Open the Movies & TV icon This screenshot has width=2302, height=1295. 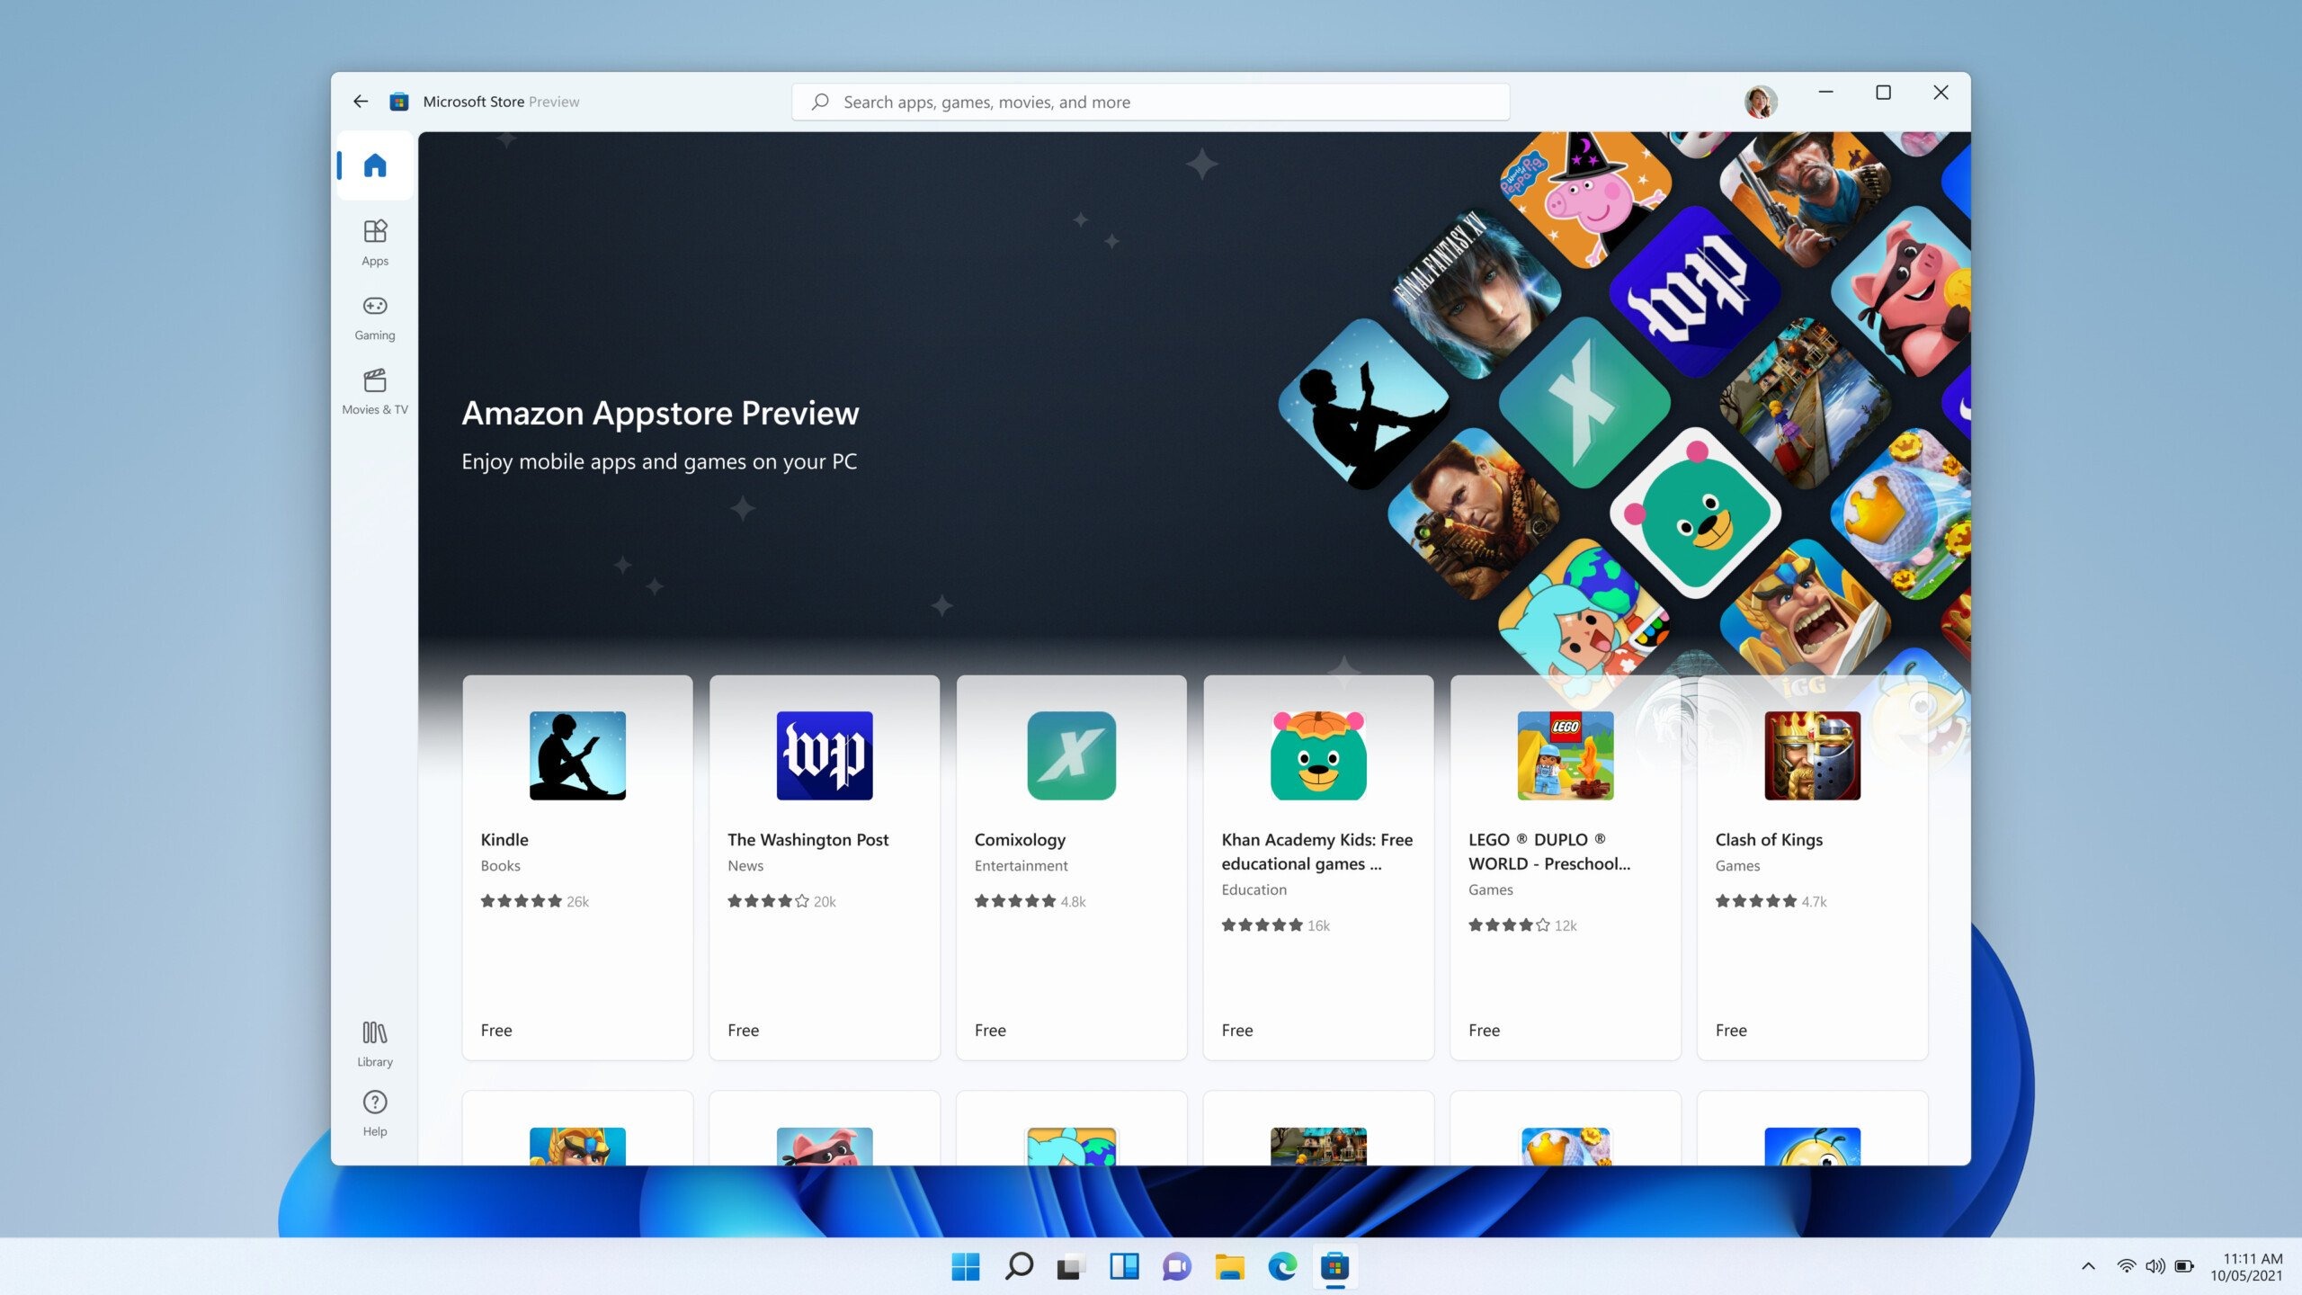(375, 389)
